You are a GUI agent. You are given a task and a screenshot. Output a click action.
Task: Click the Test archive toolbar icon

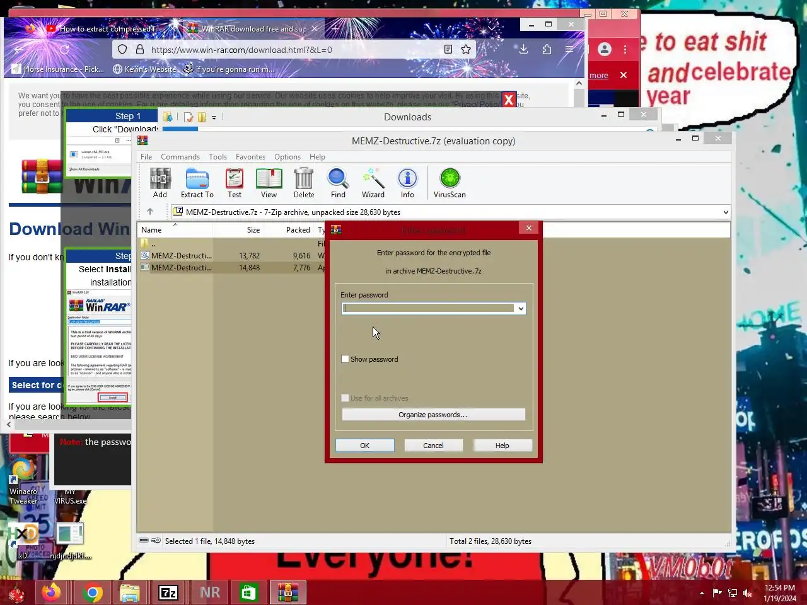tap(235, 183)
